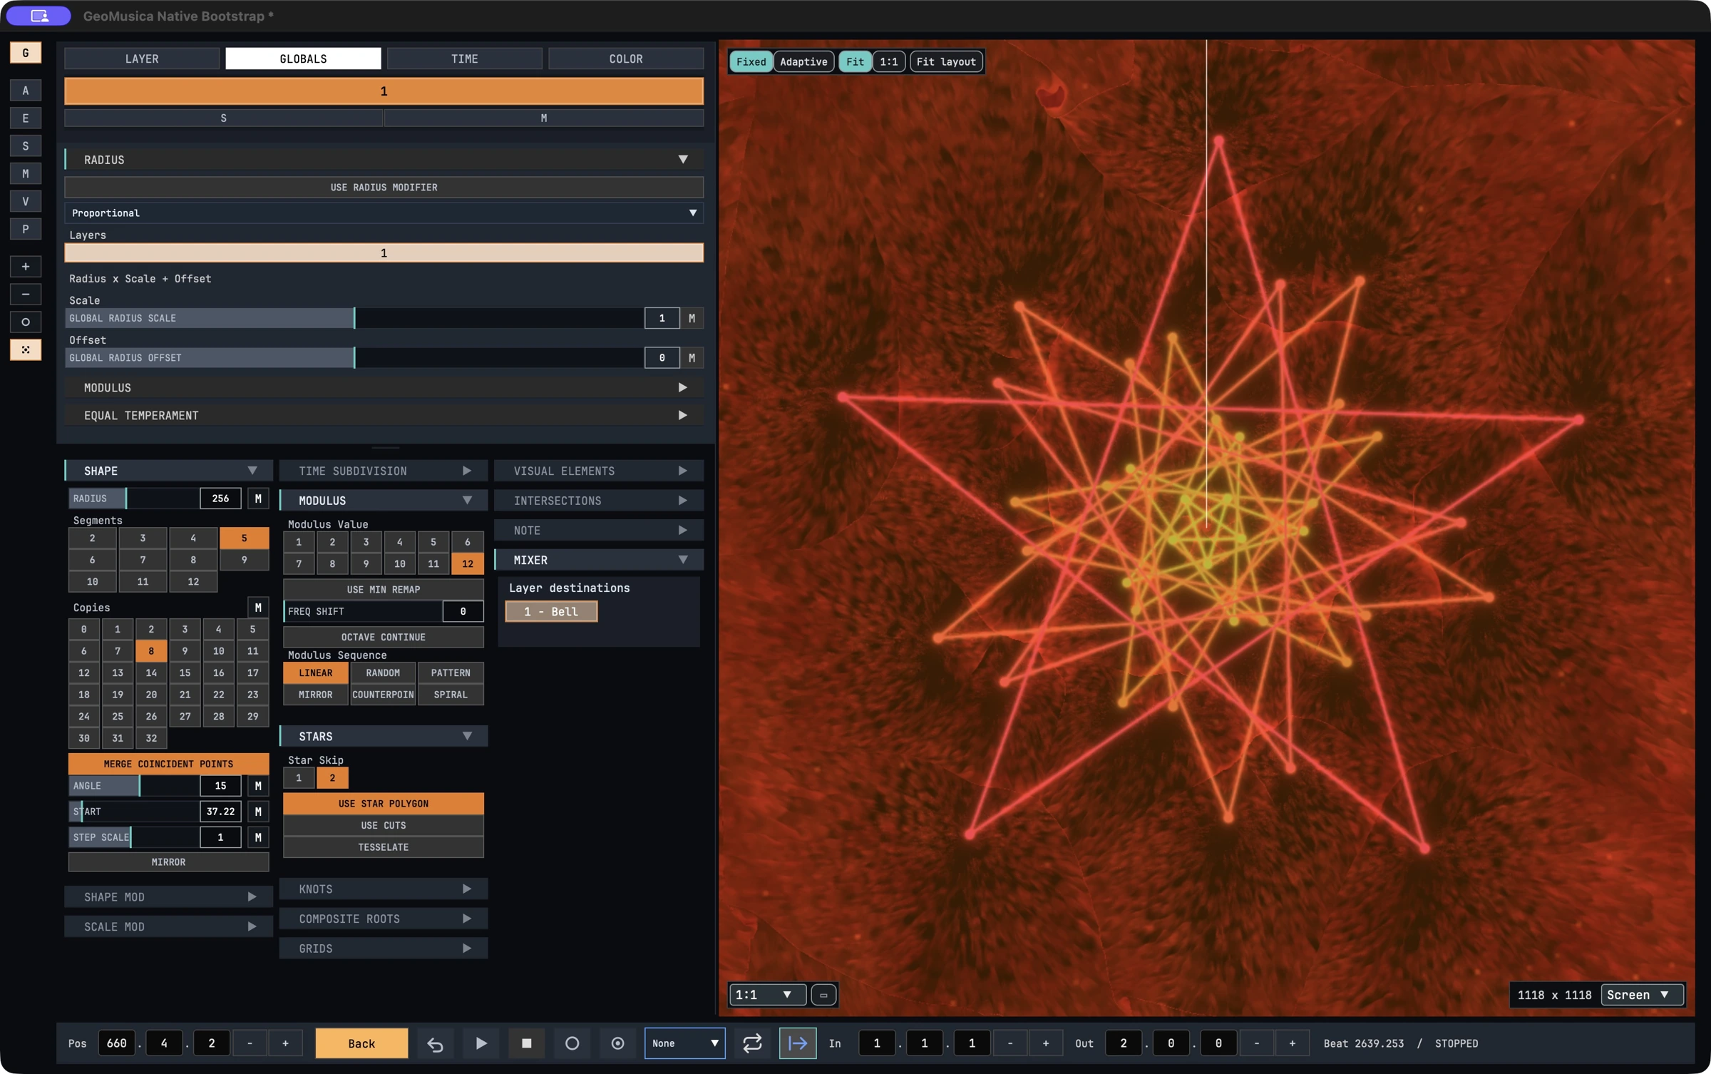Click the M button next to Global Radius Scale

click(692, 318)
